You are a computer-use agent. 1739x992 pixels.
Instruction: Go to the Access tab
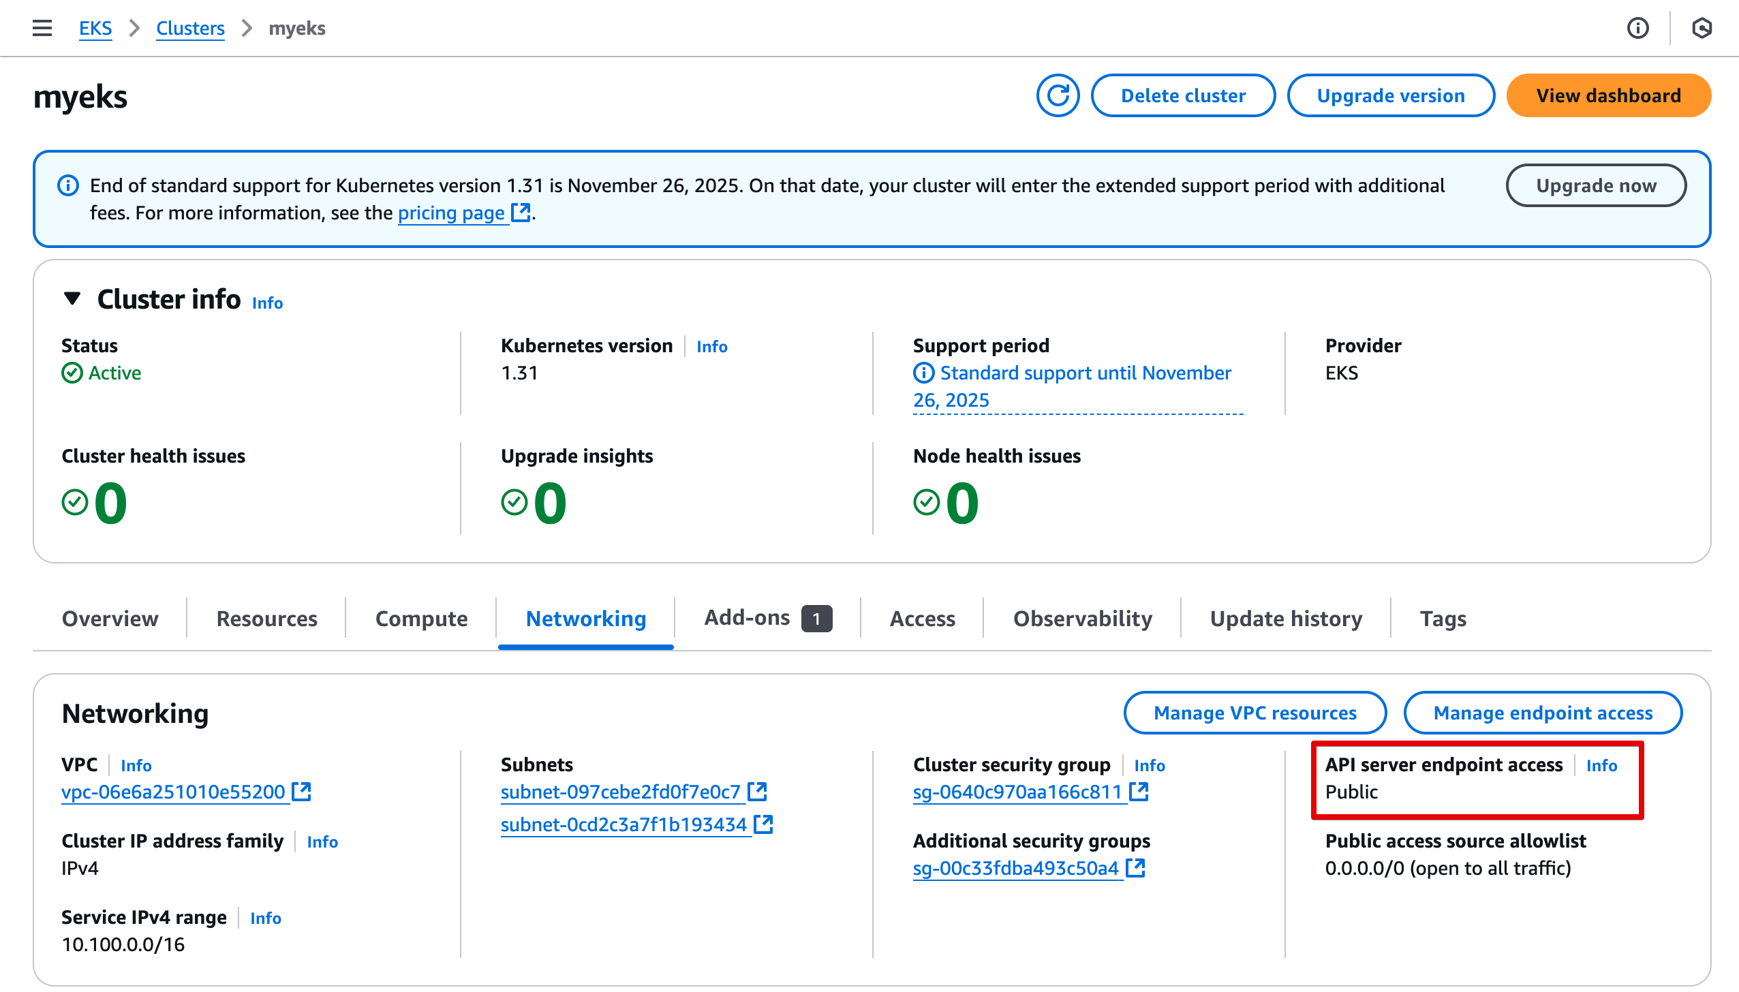(923, 619)
